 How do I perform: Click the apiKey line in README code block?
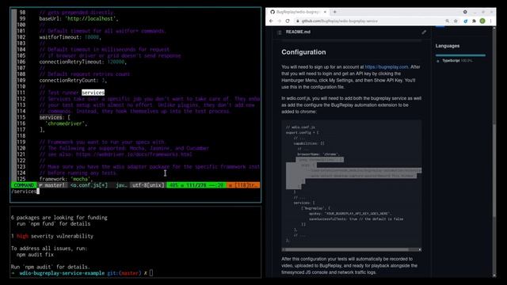pos(350,214)
